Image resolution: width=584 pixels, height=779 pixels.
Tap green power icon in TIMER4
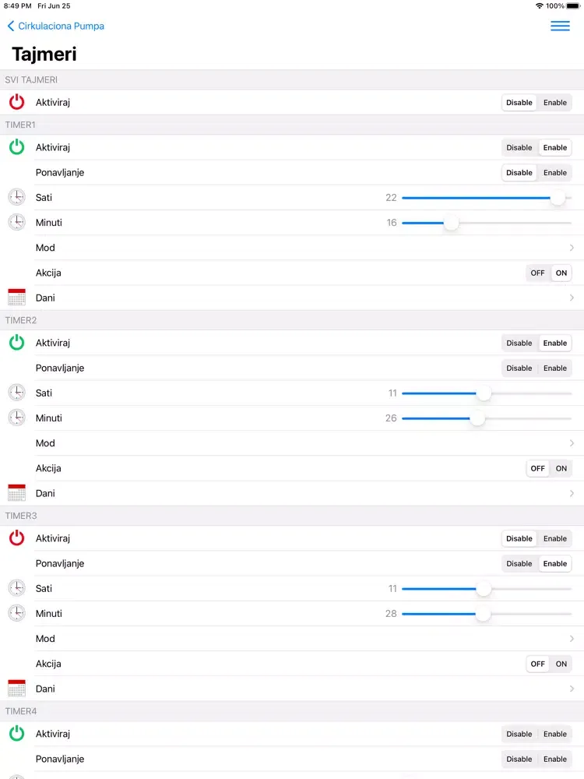point(17,733)
